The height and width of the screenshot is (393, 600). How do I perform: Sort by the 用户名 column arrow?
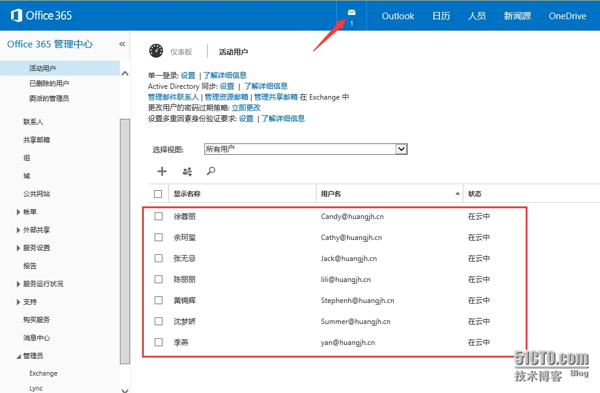tap(458, 194)
